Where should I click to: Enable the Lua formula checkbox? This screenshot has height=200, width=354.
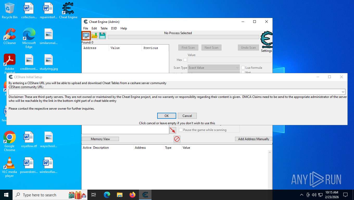(x=243, y=68)
